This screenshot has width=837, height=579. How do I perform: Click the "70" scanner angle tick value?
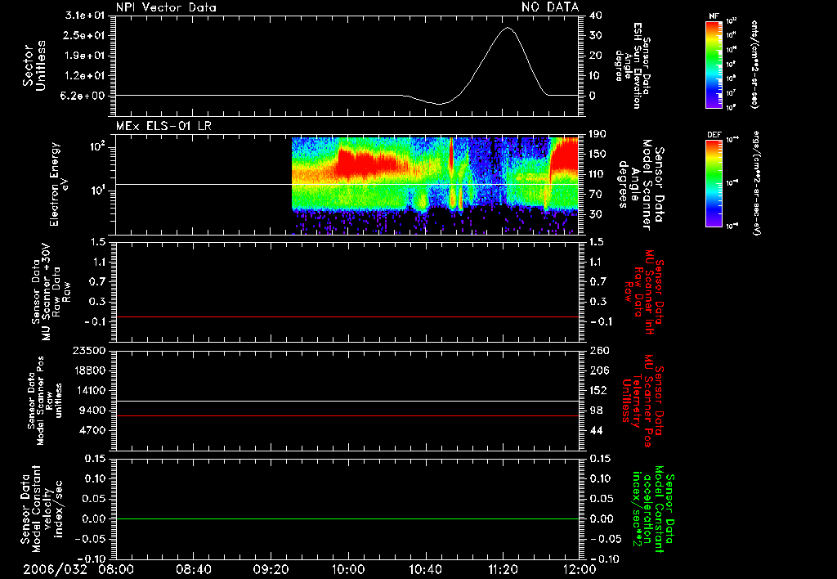click(x=595, y=195)
